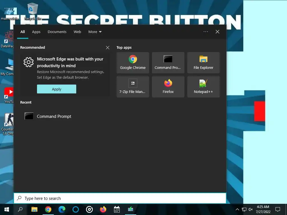
Task: Select the Documents tab
Action: click(57, 32)
